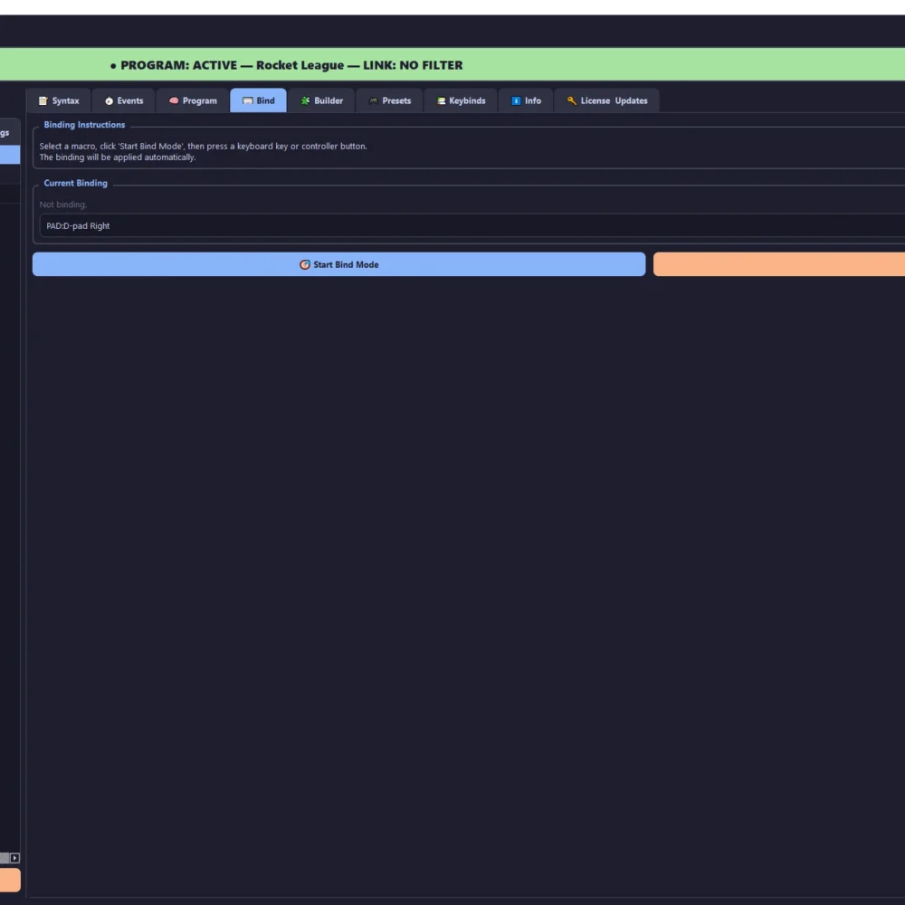This screenshot has height=905, width=905.
Task: Click the scrollbar right arrow at bottom left
Action: [x=15, y=858]
